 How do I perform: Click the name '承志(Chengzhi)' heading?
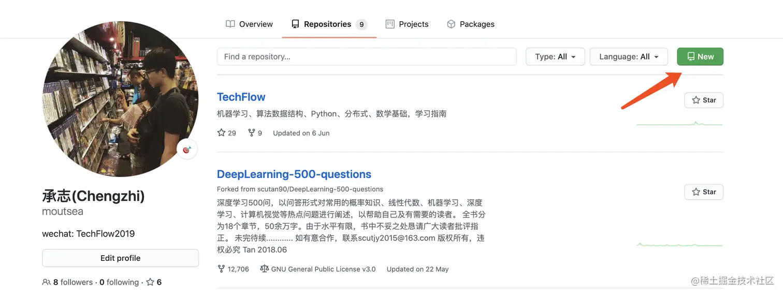coord(93,196)
